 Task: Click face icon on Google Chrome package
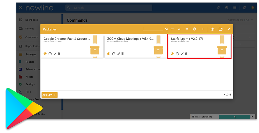[x=50, y=54]
